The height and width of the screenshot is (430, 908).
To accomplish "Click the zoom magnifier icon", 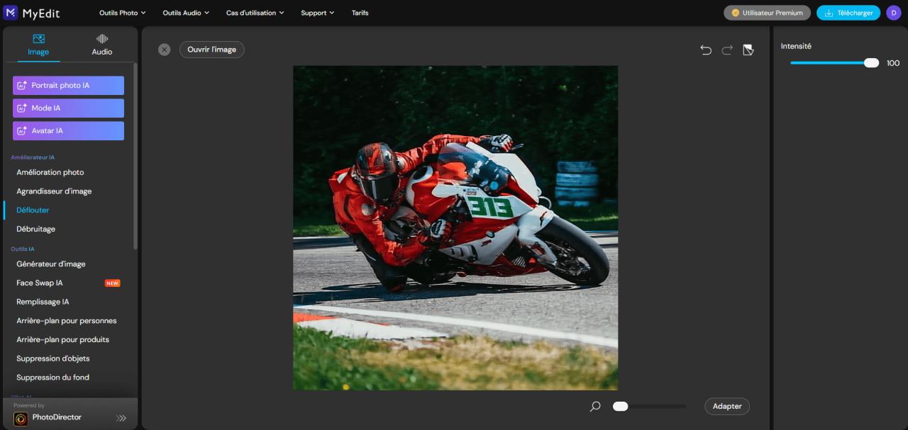I will tap(594, 406).
